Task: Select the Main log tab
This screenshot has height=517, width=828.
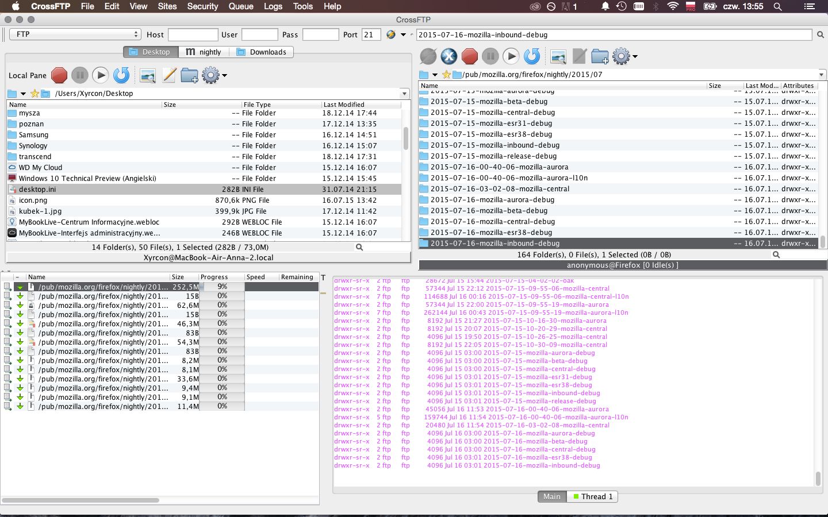Action: [552, 496]
